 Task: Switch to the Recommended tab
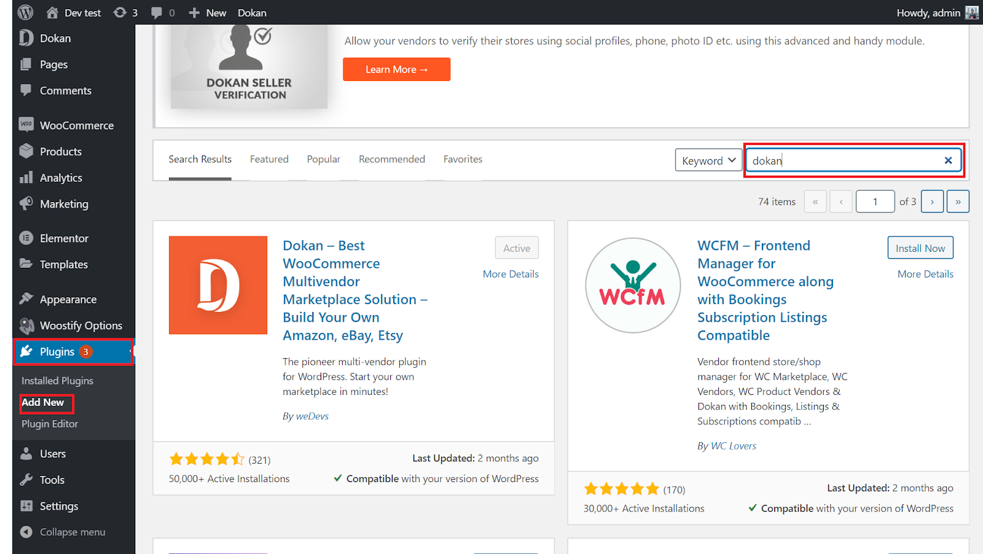pos(392,159)
